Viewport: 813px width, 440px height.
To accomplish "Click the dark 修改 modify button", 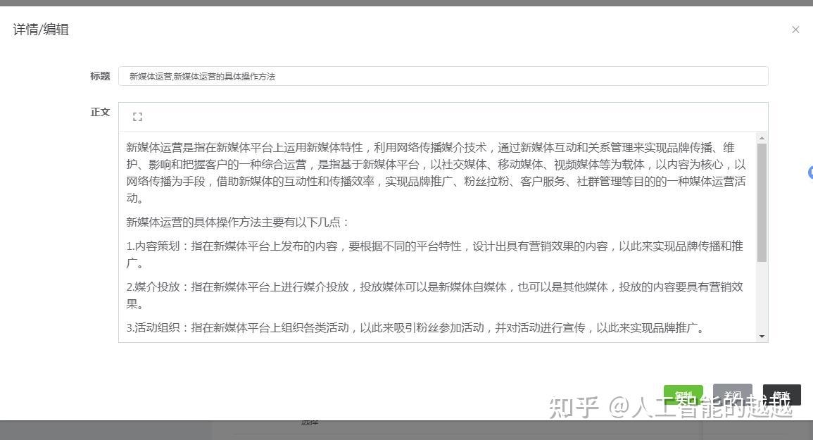I will (781, 396).
